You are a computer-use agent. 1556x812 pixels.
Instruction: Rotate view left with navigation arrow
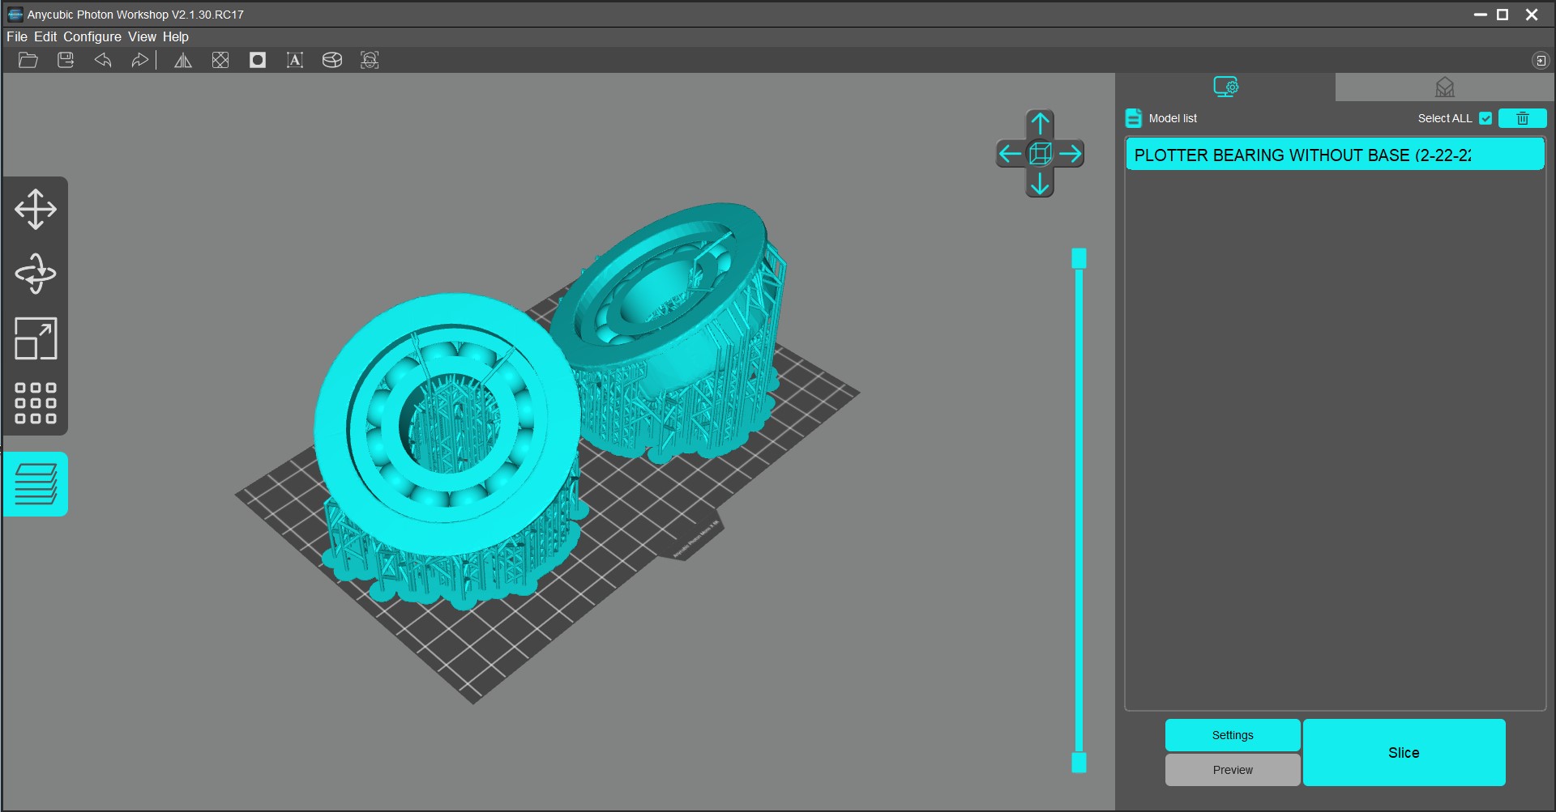point(1010,154)
